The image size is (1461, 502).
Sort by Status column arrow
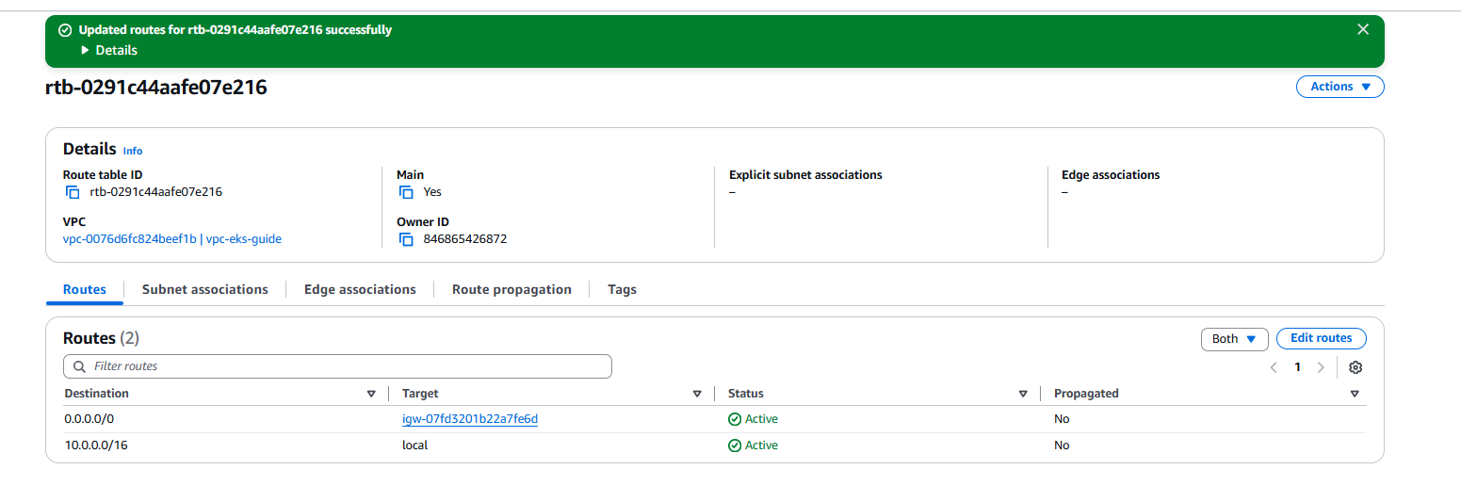click(x=1023, y=394)
